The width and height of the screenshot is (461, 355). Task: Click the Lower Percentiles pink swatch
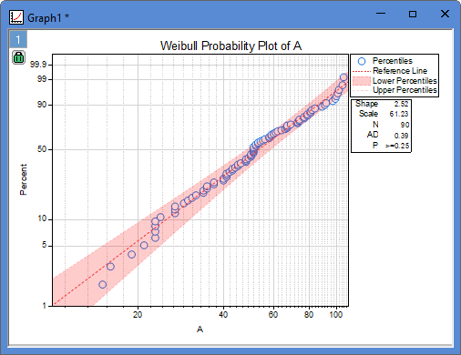(362, 81)
